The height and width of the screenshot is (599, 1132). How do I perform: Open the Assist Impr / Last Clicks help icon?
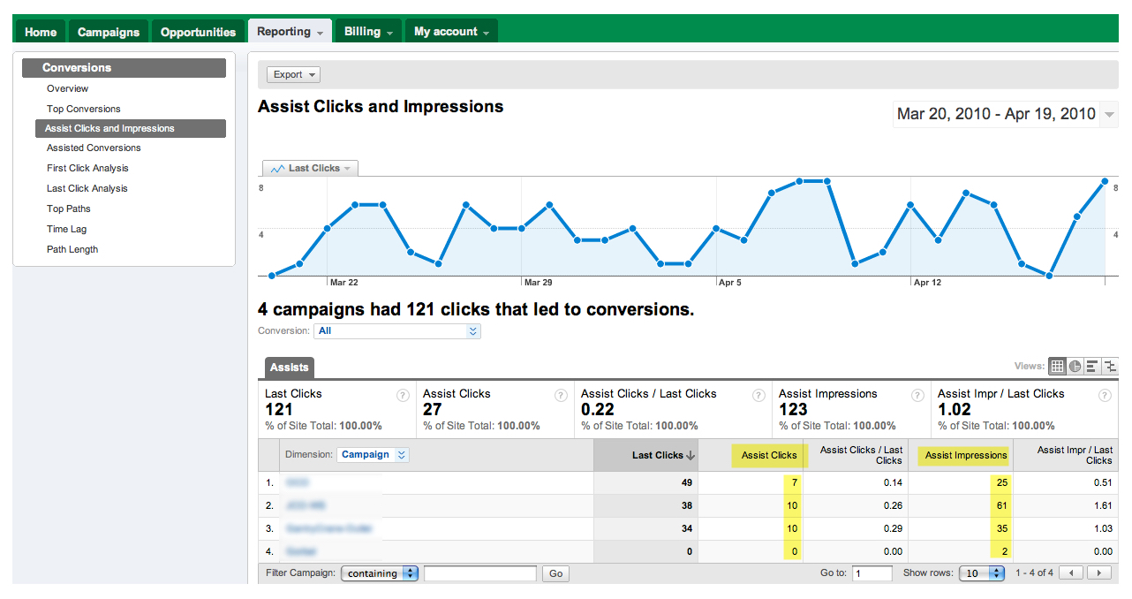point(1105,395)
